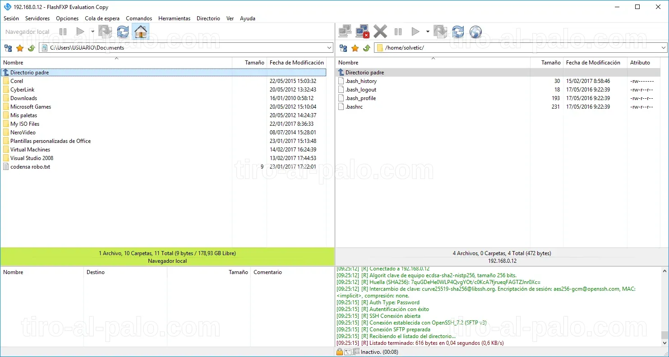Click the local pane refresh icon

(x=123, y=32)
